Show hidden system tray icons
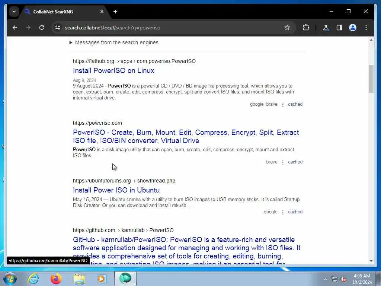Screen dimensions: 381x286 tap(325, 279)
